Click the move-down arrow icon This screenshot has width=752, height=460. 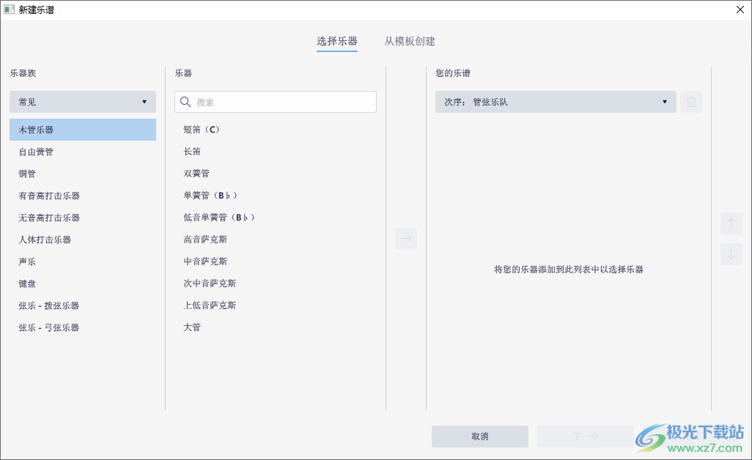[x=731, y=254]
